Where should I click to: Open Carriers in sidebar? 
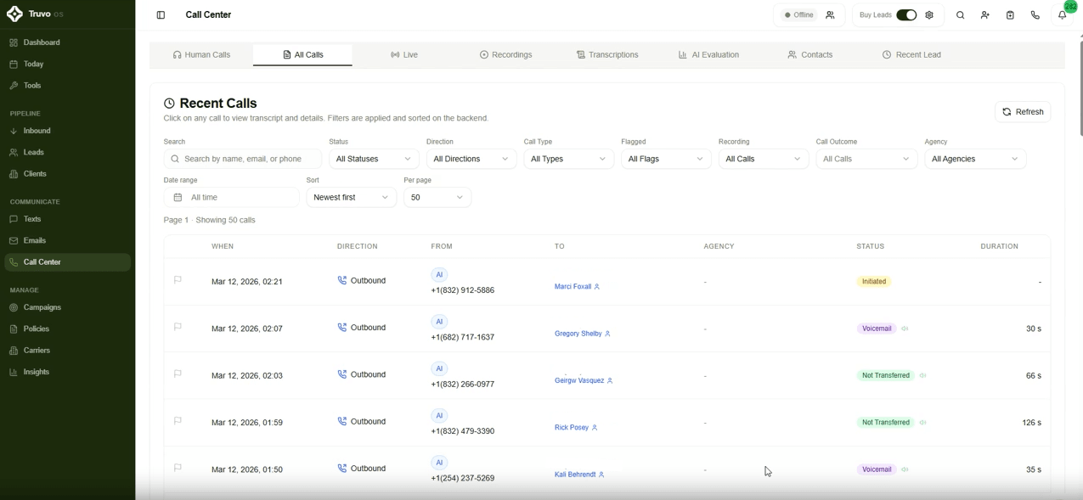coord(67,351)
